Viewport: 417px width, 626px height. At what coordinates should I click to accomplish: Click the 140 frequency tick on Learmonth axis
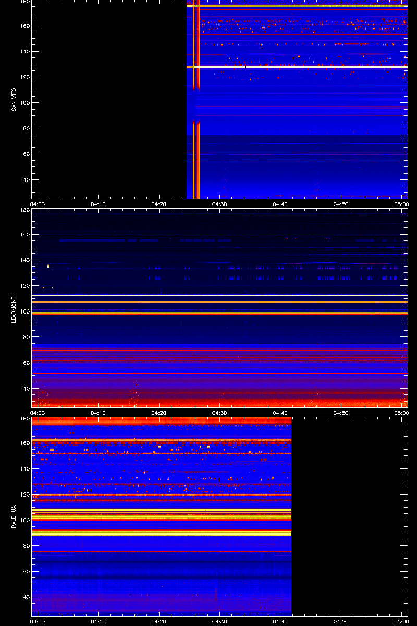pyautogui.click(x=26, y=260)
